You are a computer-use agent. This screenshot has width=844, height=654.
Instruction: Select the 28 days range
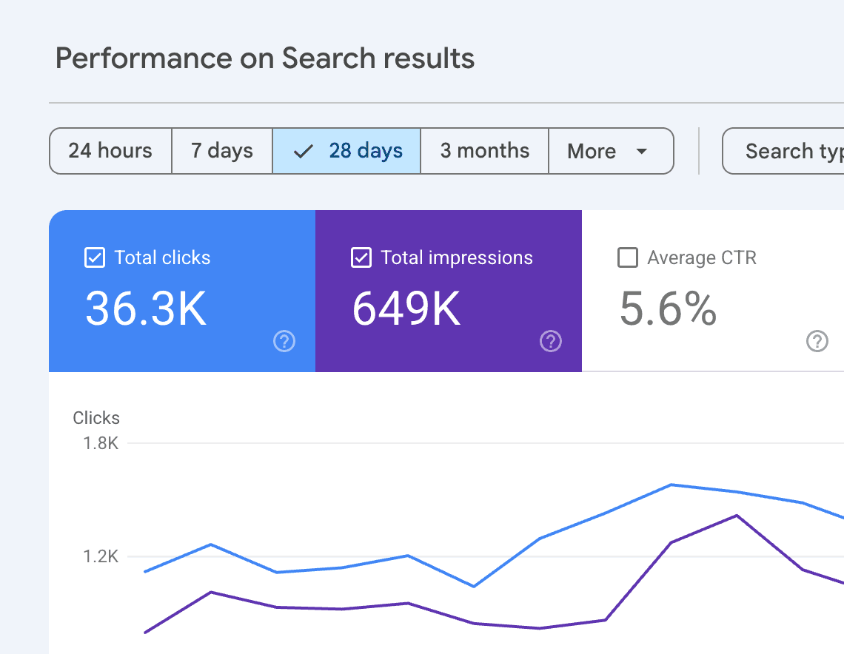[346, 151]
